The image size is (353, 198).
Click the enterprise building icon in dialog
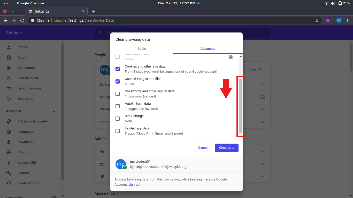click(231, 57)
